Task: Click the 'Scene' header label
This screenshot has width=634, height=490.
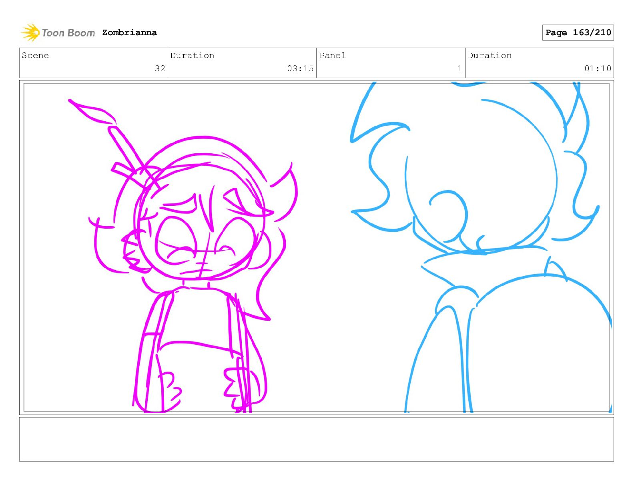Action: (x=35, y=55)
